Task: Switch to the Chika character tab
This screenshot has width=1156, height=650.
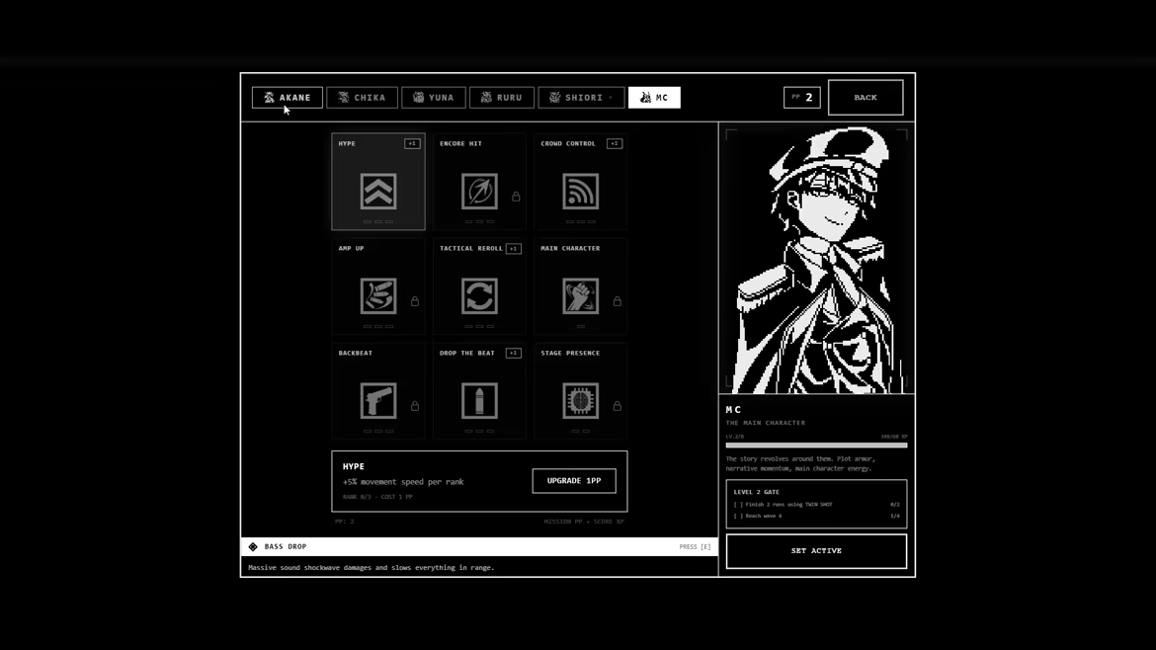Action: point(362,97)
